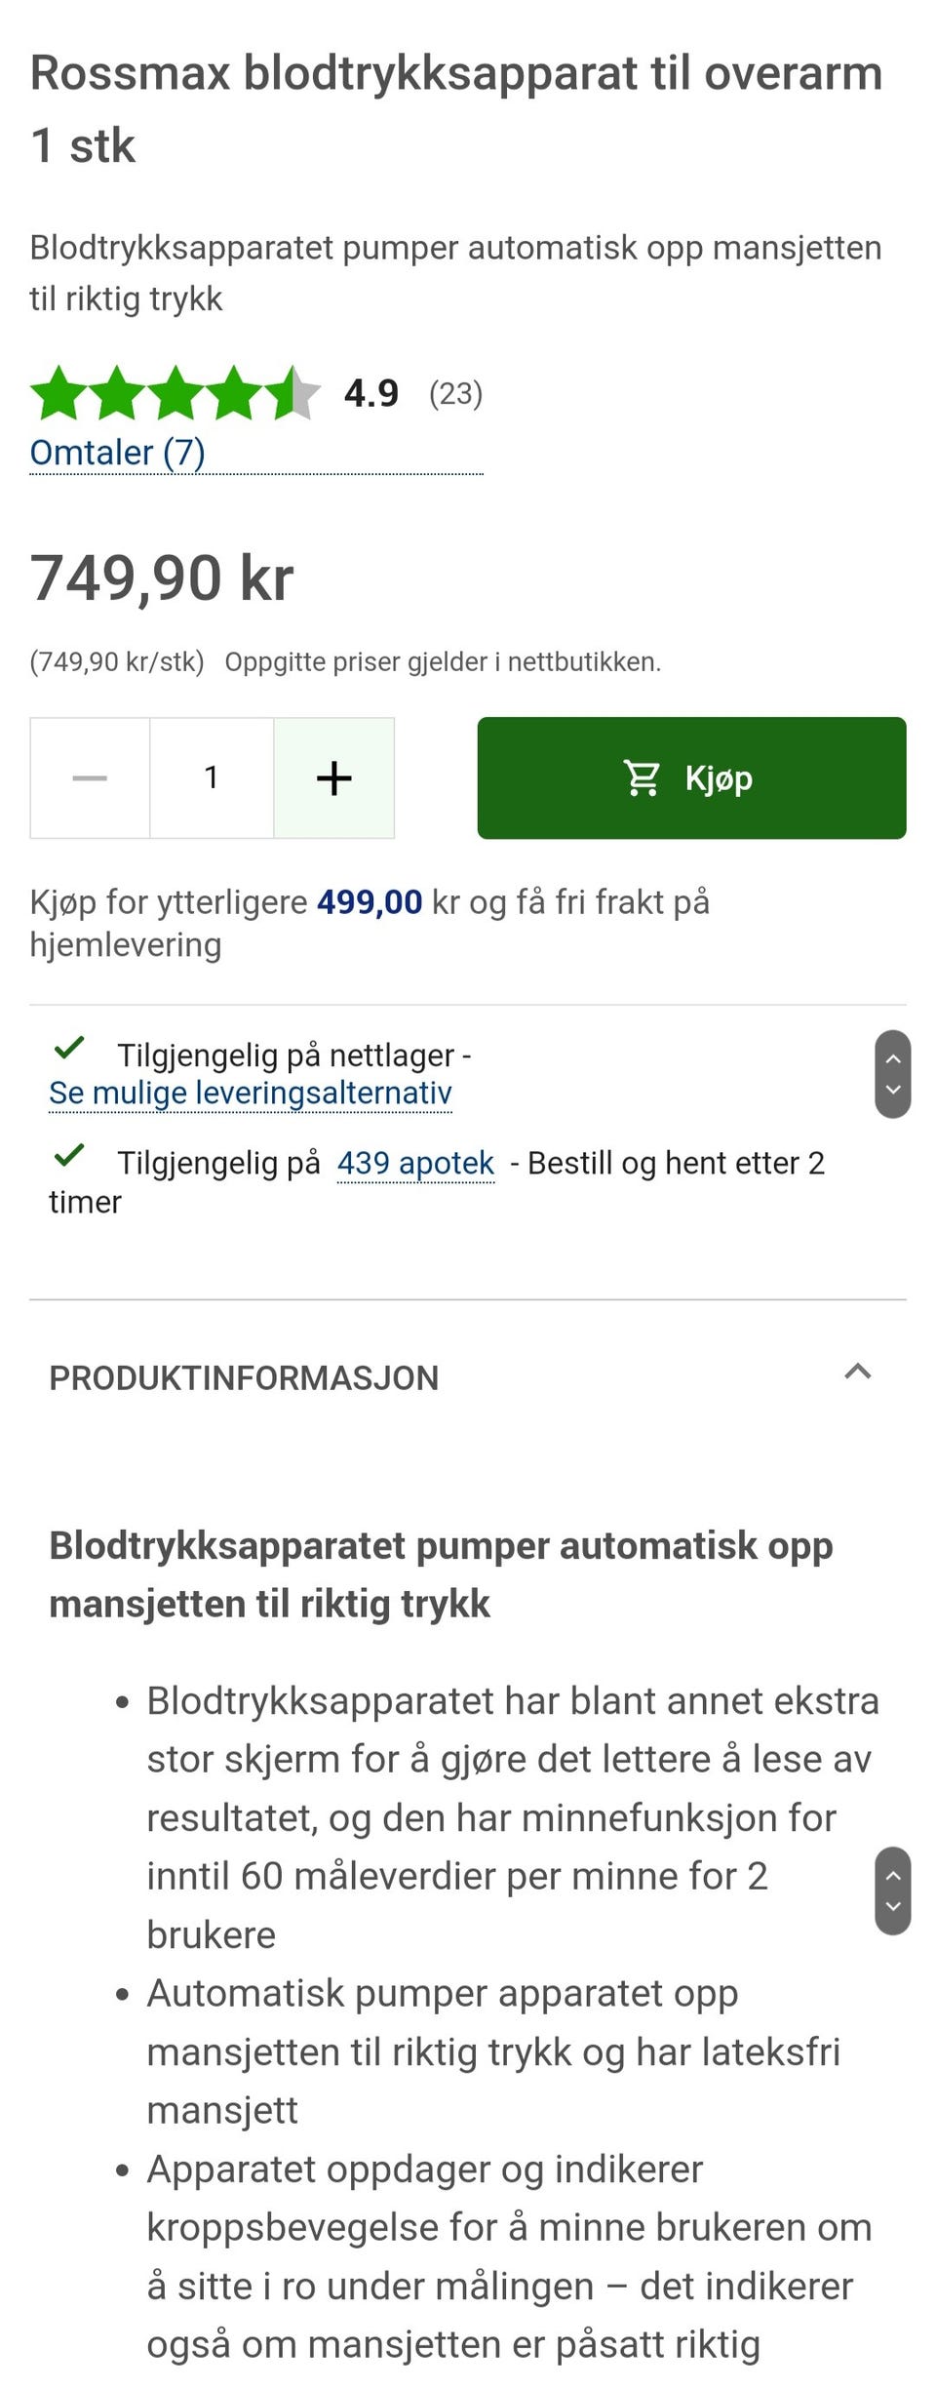
Task: Click the lower gray scroll handle arrows
Action: pos(892,1890)
